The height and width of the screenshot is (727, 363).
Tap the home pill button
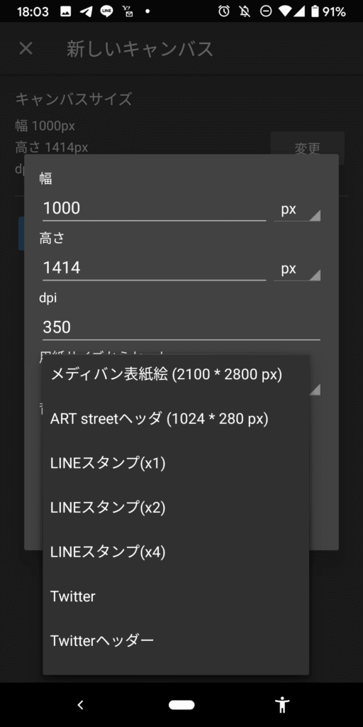pyautogui.click(x=181, y=705)
